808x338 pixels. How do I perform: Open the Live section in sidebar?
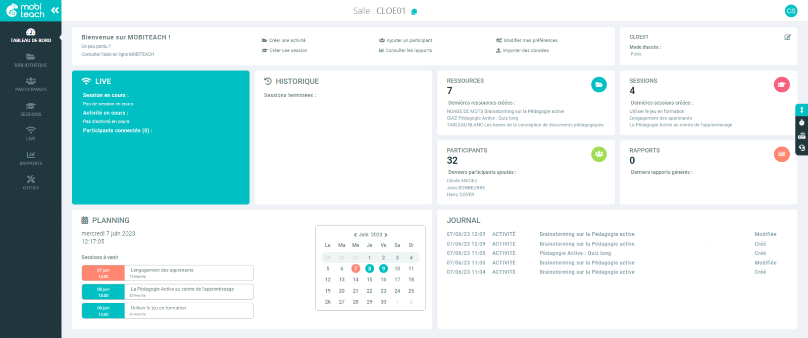click(31, 133)
